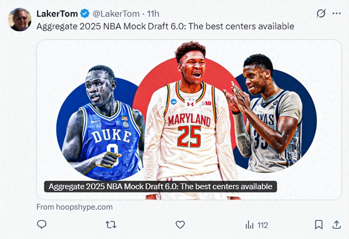Repost the tweet with the retweet icon
This screenshot has width=349, height=239.
coord(111,225)
